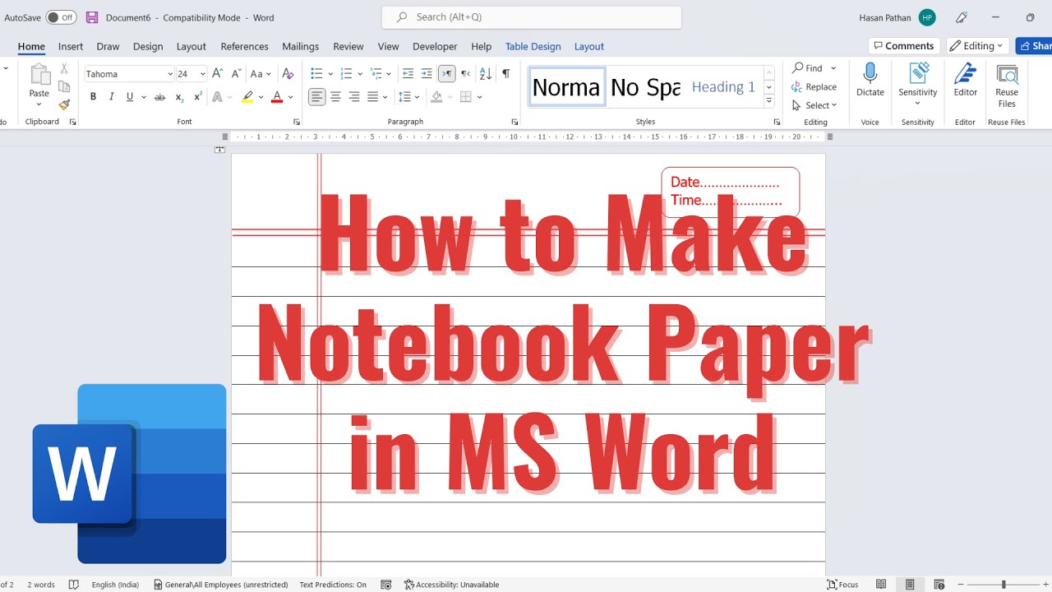
Task: Toggle show/hide paragraph marks
Action: [x=505, y=74]
